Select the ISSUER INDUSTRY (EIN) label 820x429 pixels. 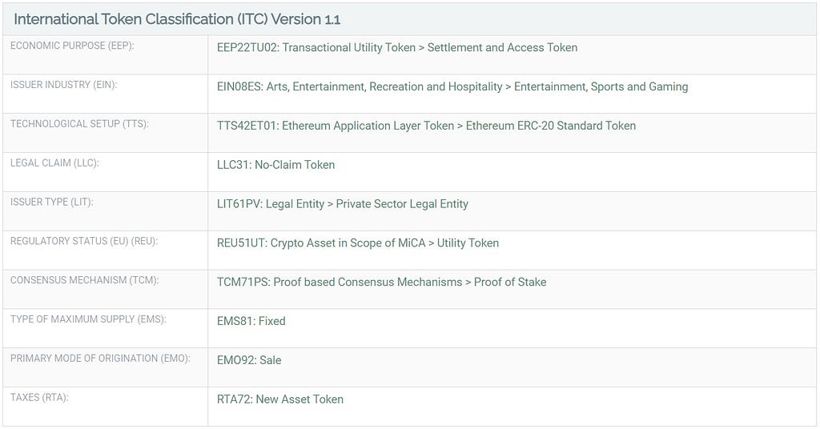click(64, 85)
